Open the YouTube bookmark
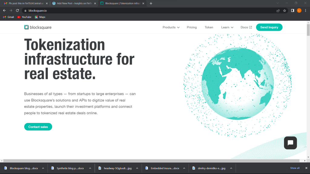The image size is (310, 174). (24, 17)
